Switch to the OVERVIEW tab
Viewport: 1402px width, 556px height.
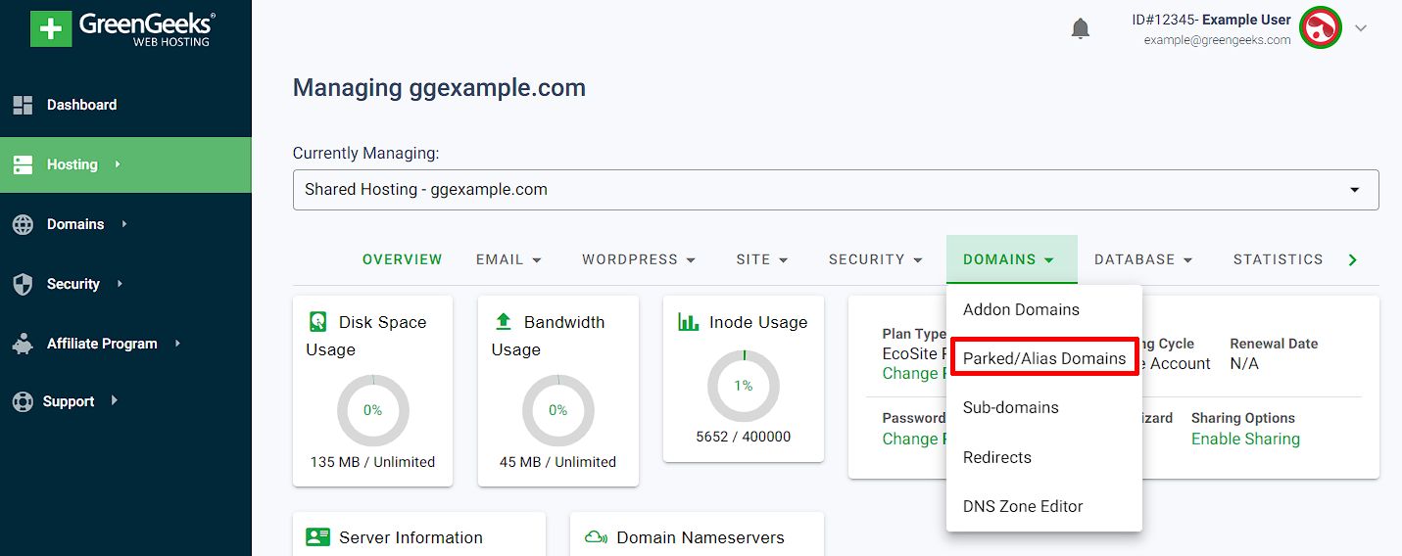403,259
